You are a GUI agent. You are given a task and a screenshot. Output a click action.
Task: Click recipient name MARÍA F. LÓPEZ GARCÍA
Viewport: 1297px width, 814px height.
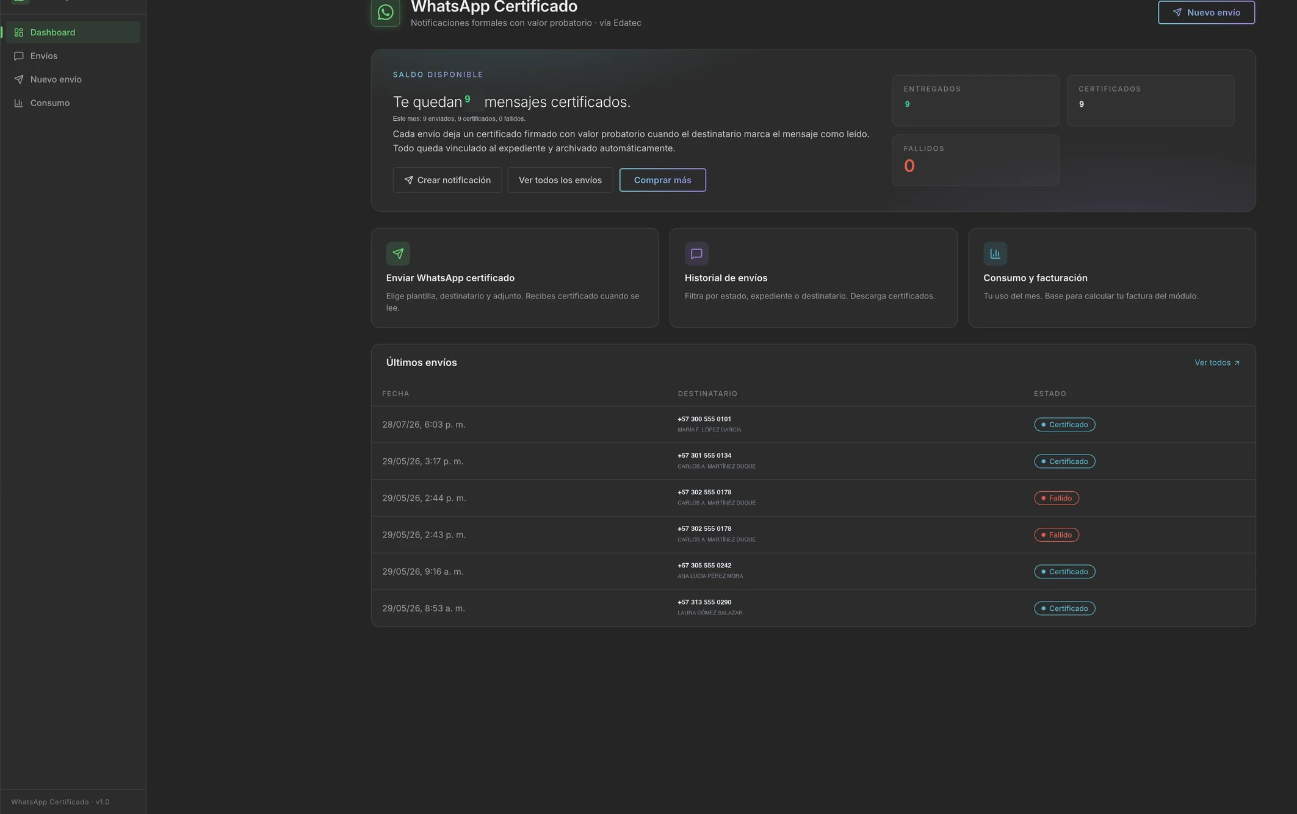(709, 430)
